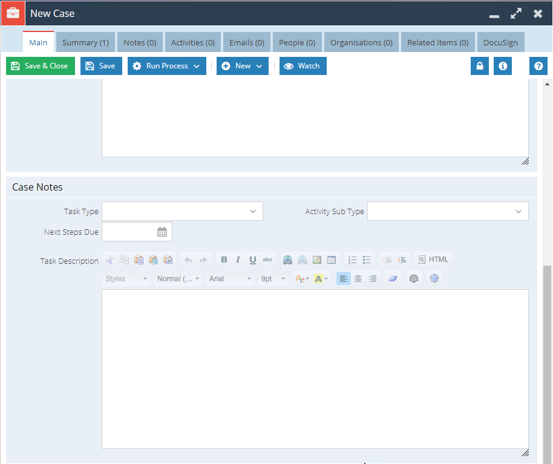Open the Normal paragraph format dropdown
This screenshot has height=464, width=553.
click(178, 278)
